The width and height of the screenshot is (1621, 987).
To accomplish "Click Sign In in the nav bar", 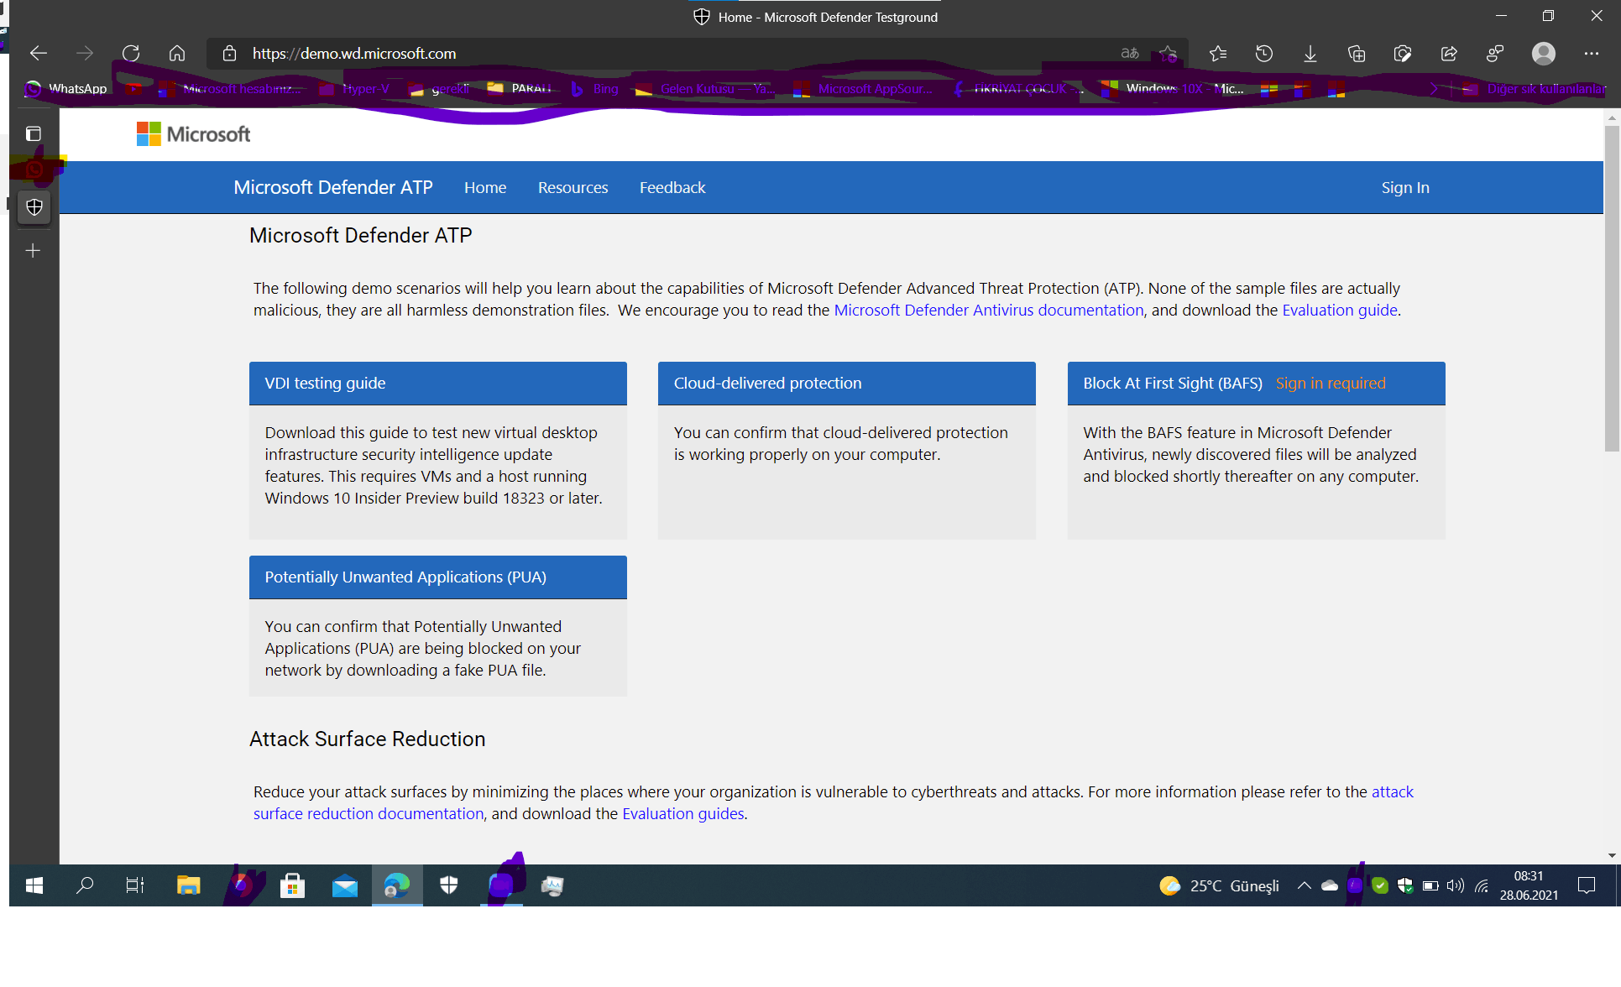I will point(1405,188).
